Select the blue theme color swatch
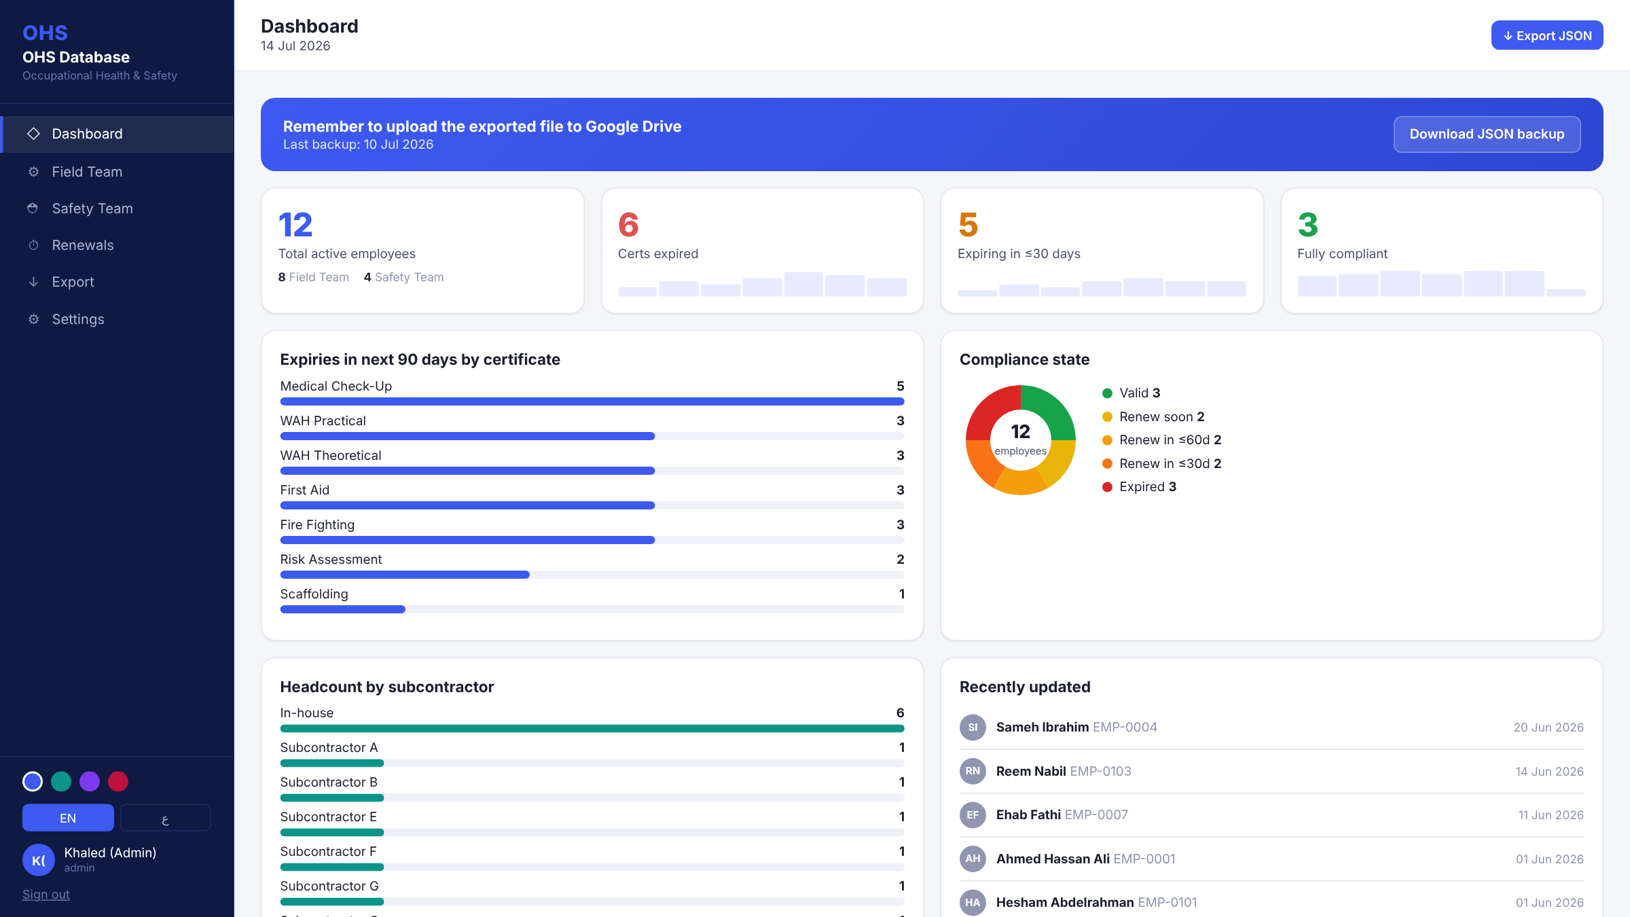Screen dimensions: 1630x917 [x=33, y=782]
